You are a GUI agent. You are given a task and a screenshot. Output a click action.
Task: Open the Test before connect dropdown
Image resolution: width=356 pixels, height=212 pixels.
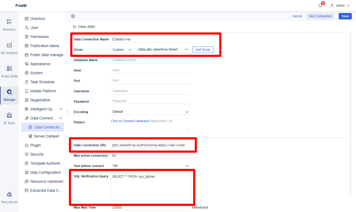[151, 166]
